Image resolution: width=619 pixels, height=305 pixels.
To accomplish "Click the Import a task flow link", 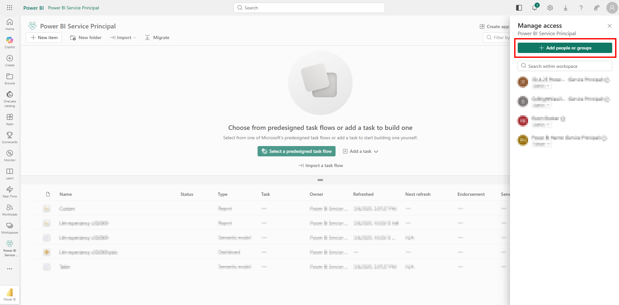I will [x=320, y=165].
